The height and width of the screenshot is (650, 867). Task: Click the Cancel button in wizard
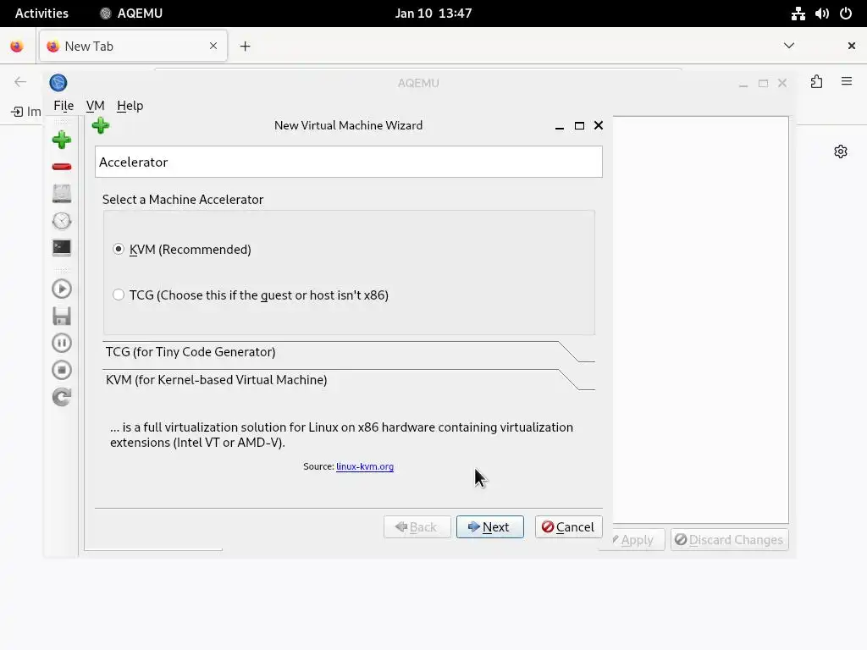568,526
